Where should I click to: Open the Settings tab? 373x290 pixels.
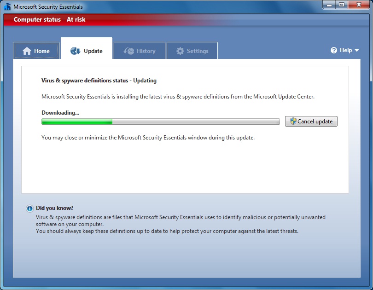click(x=192, y=51)
